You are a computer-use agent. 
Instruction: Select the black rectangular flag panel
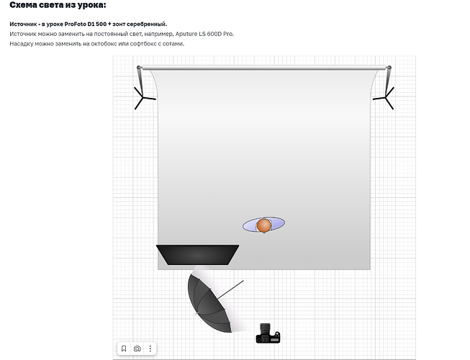point(197,254)
